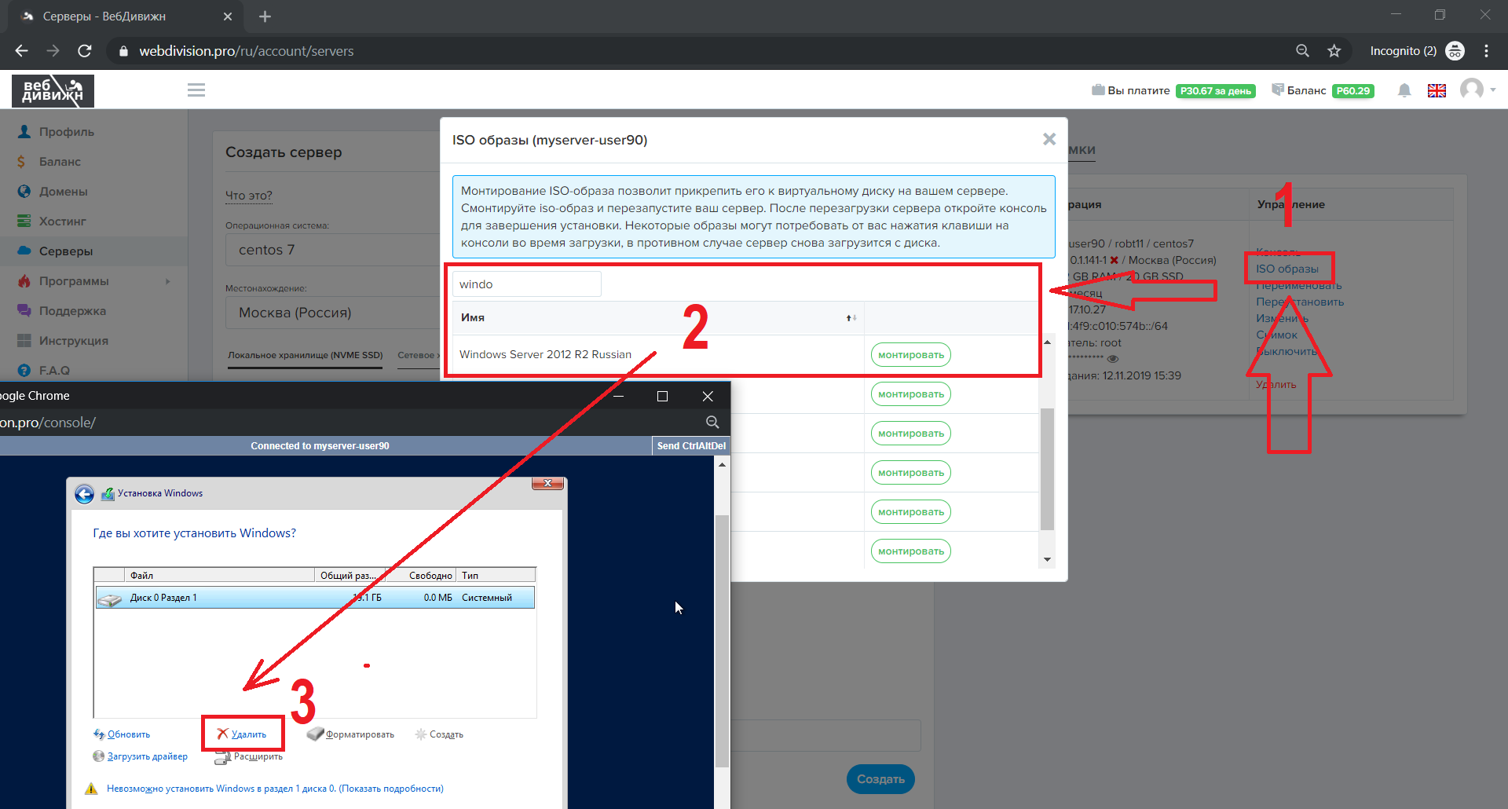1508x809 pixels.
Task: Expand the Программы sidebar submenu
Action: click(x=167, y=281)
